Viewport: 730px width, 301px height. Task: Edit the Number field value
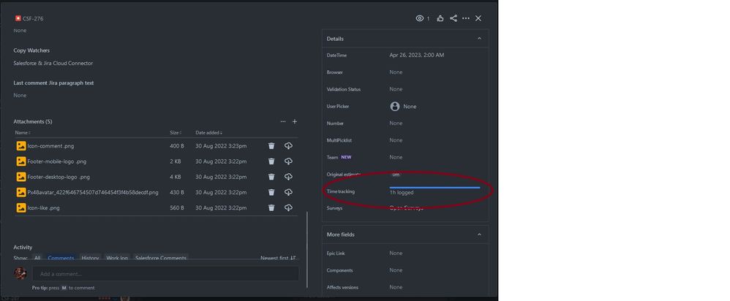coord(396,123)
